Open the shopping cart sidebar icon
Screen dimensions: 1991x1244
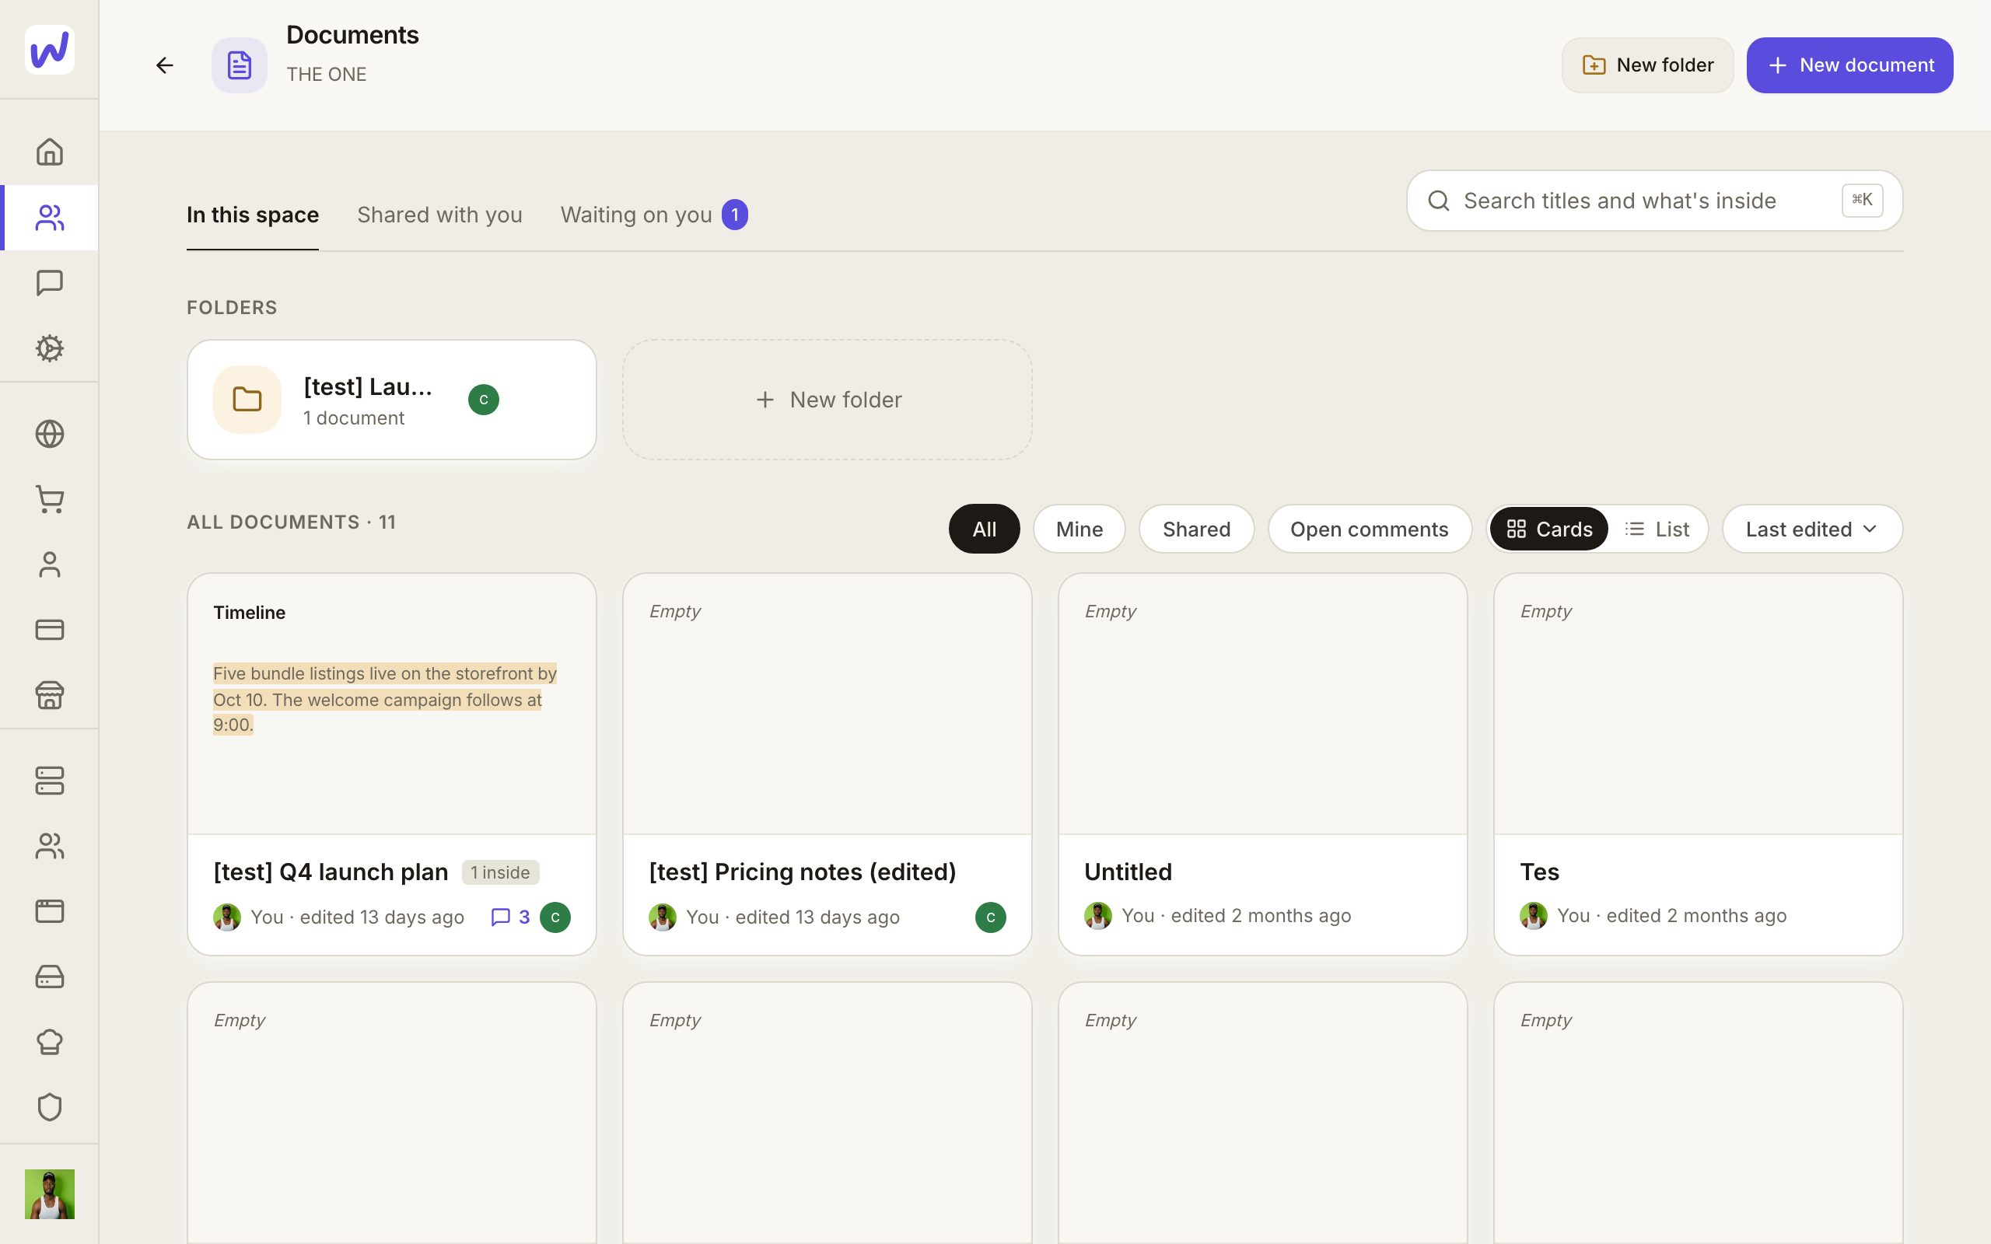(x=49, y=499)
